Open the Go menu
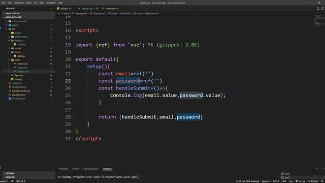This screenshot has width=325, height=183. (35, 3)
